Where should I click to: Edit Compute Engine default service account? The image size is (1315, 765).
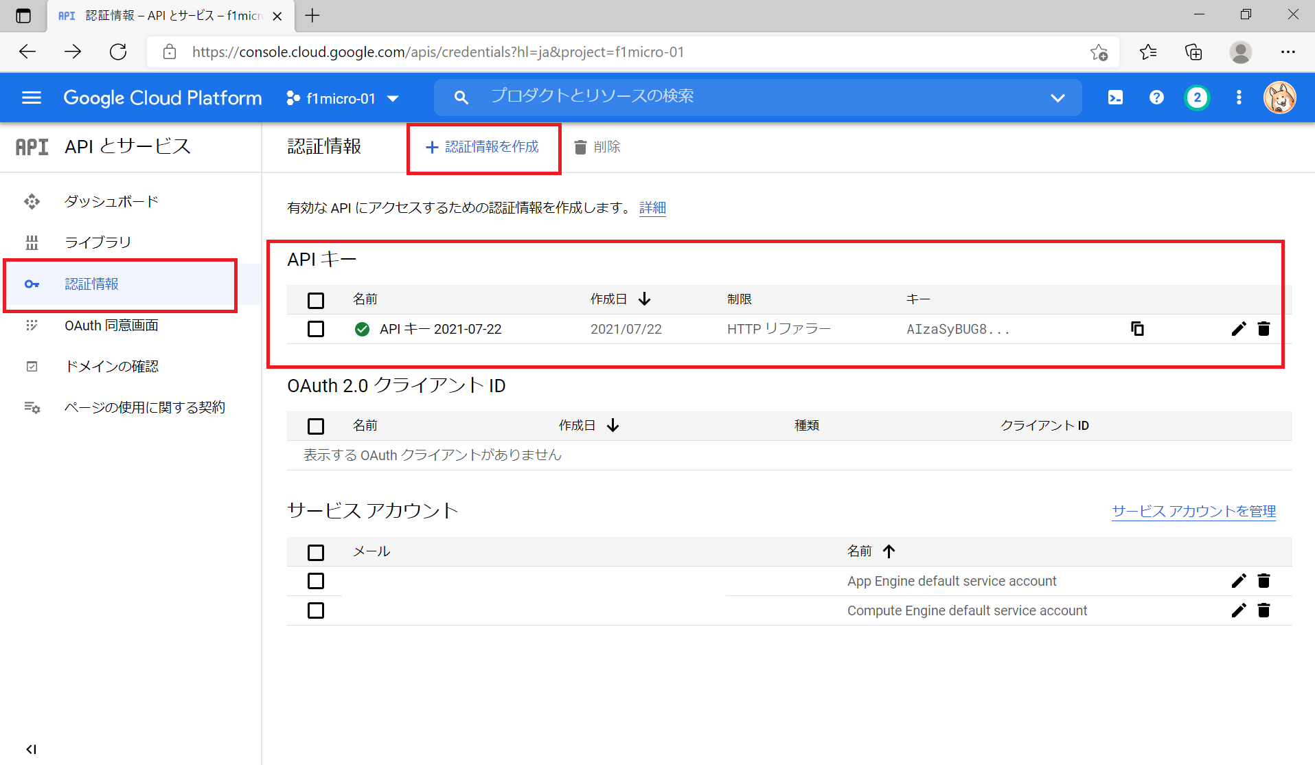click(1238, 610)
